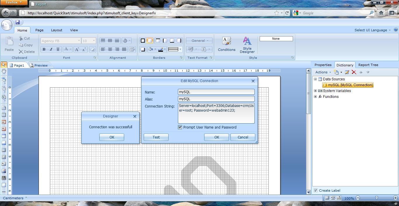Switch to the Layout ribbon tab
The image size is (399, 206).
click(56, 30)
